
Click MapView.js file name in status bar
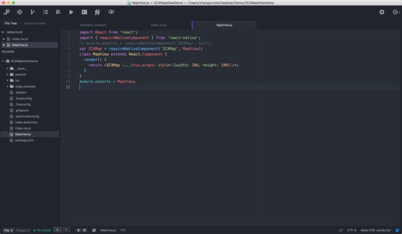point(108,230)
